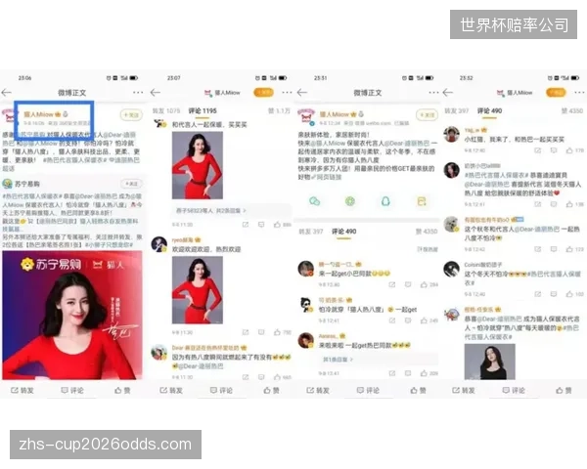Switch to 评论 1195 tab
This screenshot has height=469, width=587.
[x=203, y=110]
